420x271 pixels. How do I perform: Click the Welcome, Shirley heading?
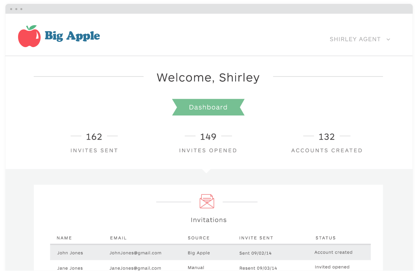click(x=208, y=78)
